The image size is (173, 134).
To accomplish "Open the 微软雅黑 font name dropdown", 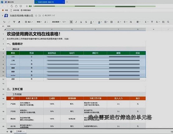I will 56,22.
